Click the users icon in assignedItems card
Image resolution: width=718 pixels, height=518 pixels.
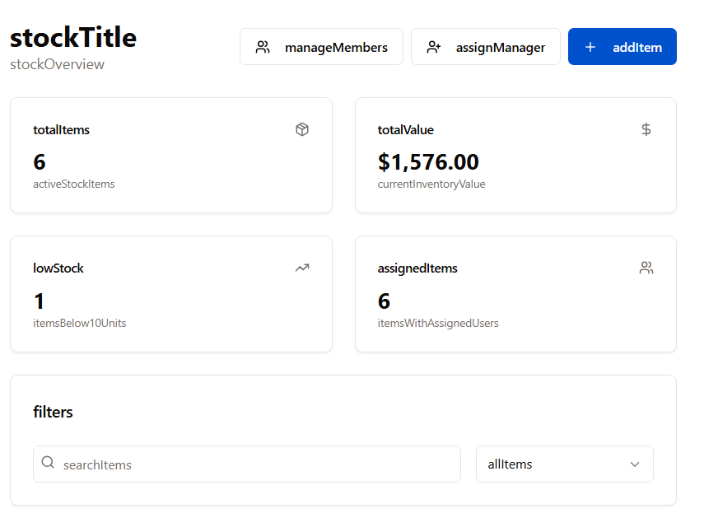[646, 268]
